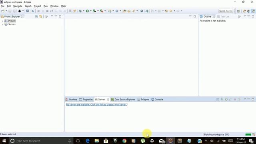Open Microsoft Edge from the taskbar

[88, 141]
